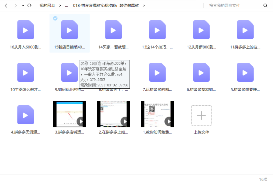This screenshot has width=273, height=184.
Task: Select video file 10主图怎么做才...
Action: click(25, 72)
